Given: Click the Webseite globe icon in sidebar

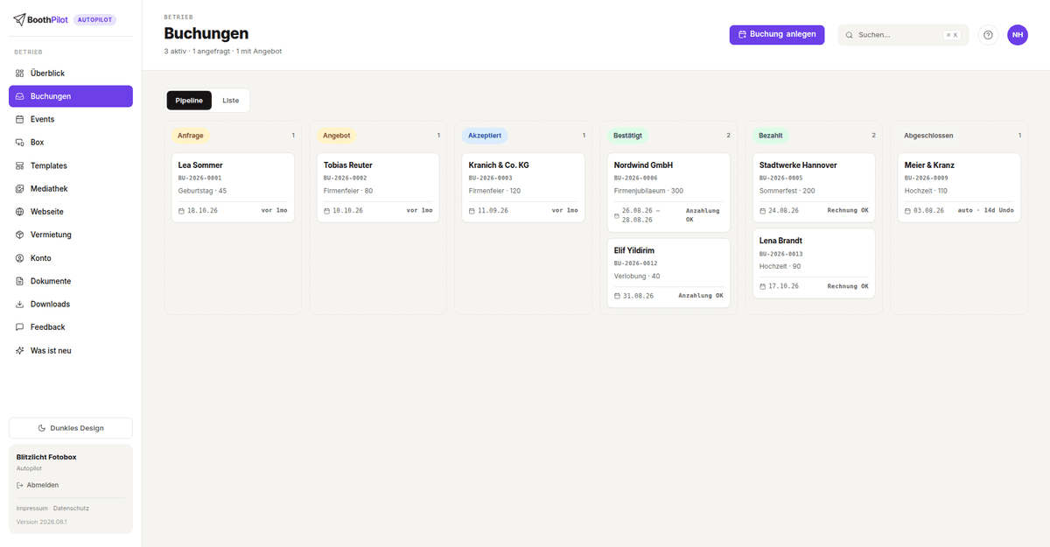Looking at the screenshot, I should click(x=20, y=212).
